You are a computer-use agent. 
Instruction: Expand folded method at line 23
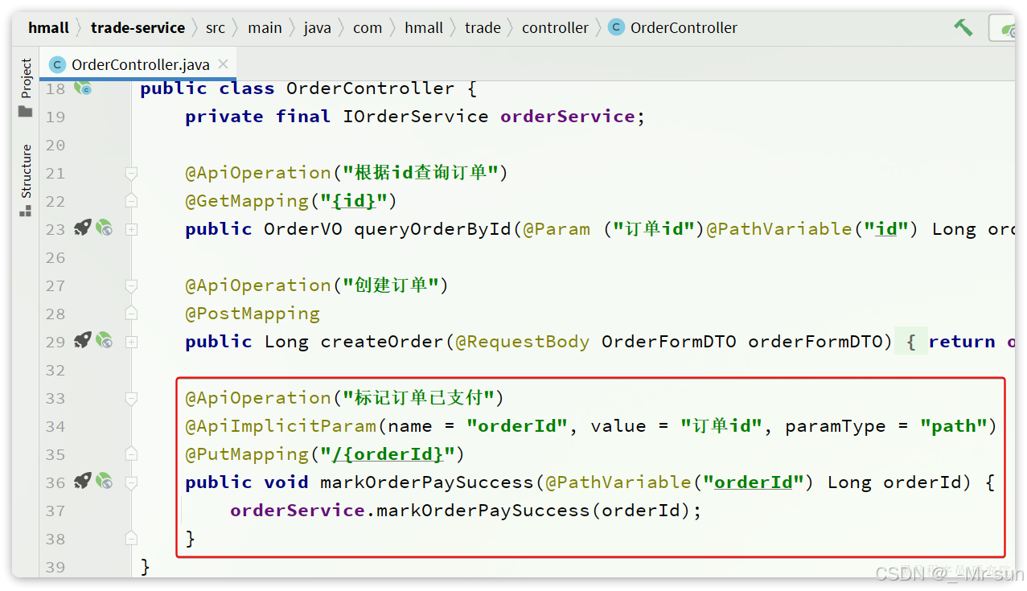coord(131,229)
